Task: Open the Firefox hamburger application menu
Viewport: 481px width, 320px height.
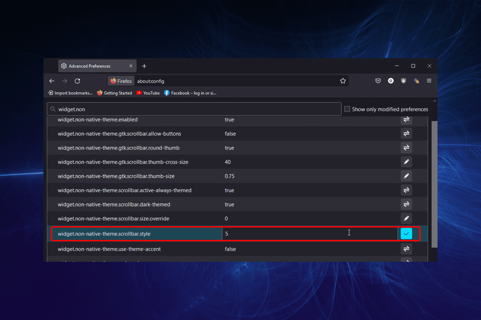Action: click(x=429, y=81)
